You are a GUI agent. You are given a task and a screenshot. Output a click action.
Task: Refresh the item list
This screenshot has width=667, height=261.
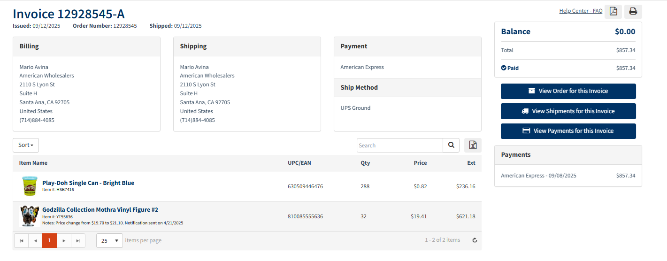tap(475, 240)
